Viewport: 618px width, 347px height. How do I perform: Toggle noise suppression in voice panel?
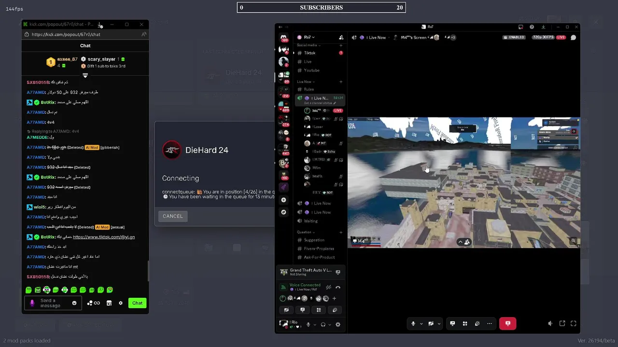pos(328,287)
